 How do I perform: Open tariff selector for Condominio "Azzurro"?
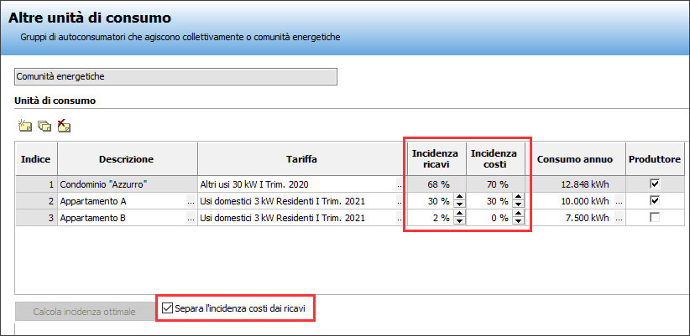tap(399, 184)
